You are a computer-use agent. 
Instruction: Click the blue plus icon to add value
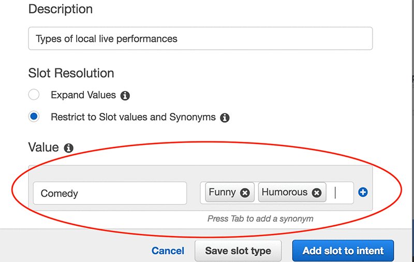pyautogui.click(x=363, y=192)
